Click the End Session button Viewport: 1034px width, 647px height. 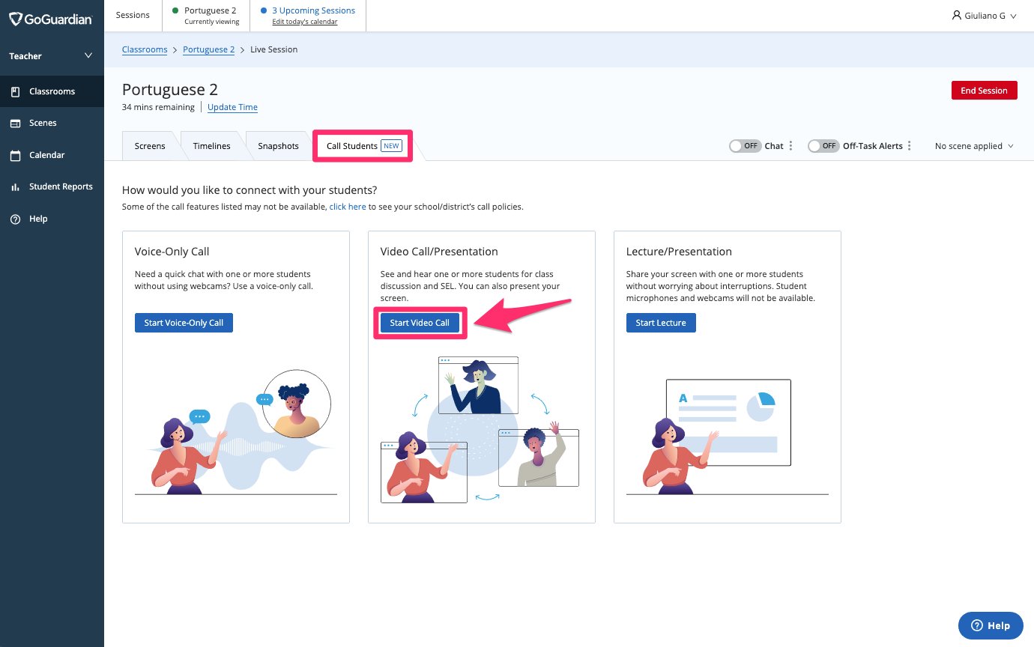(984, 91)
